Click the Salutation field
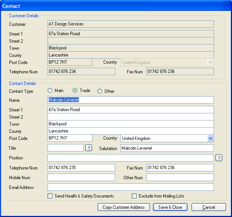Image resolution: width=232 pixels, height=217 pixels. [167, 148]
